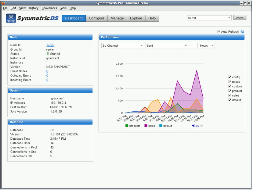Uncheck the sales channel checkbox
This screenshot has width=253, height=190.
pyautogui.click(x=230, y=95)
